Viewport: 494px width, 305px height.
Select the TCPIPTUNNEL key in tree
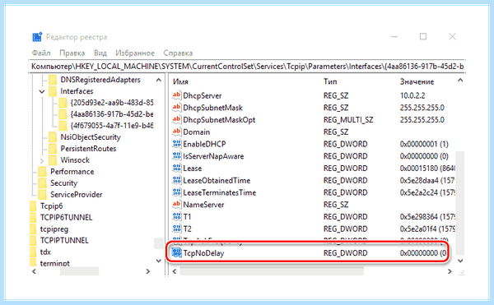point(64,240)
